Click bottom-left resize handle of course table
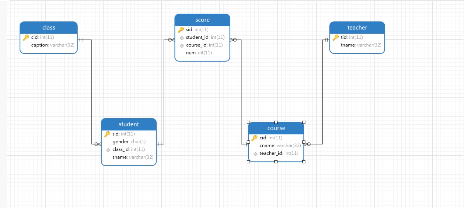464x208 pixels. pos(248,162)
